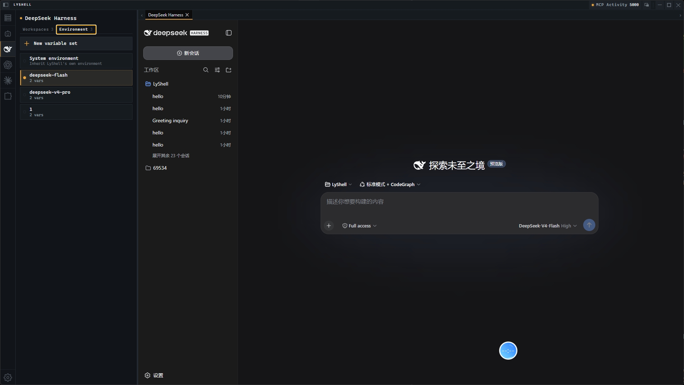Click the plus attachment button in prompt box
This screenshot has height=385, width=684.
coord(329,226)
